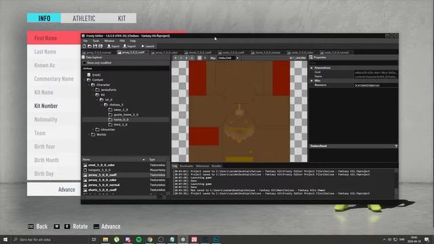Select the goalie_home_2_0 folder
This screenshot has width=434, height=244.
point(123,115)
